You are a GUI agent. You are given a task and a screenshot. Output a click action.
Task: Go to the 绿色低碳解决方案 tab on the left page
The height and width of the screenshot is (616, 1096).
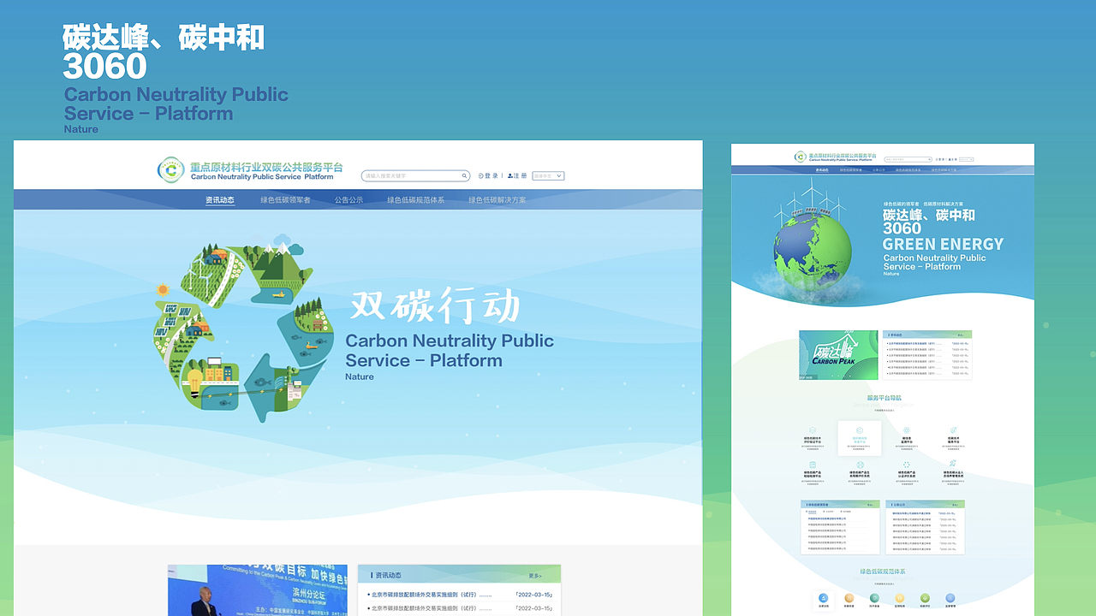tap(497, 199)
